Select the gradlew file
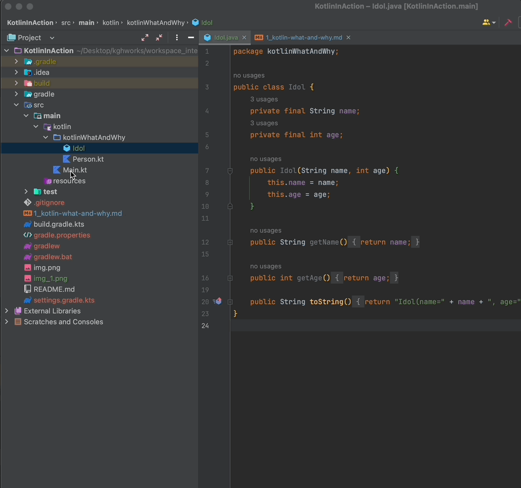The height and width of the screenshot is (488, 521). pyautogui.click(x=47, y=246)
